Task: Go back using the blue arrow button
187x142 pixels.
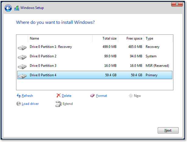Action: click(x=8, y=8)
